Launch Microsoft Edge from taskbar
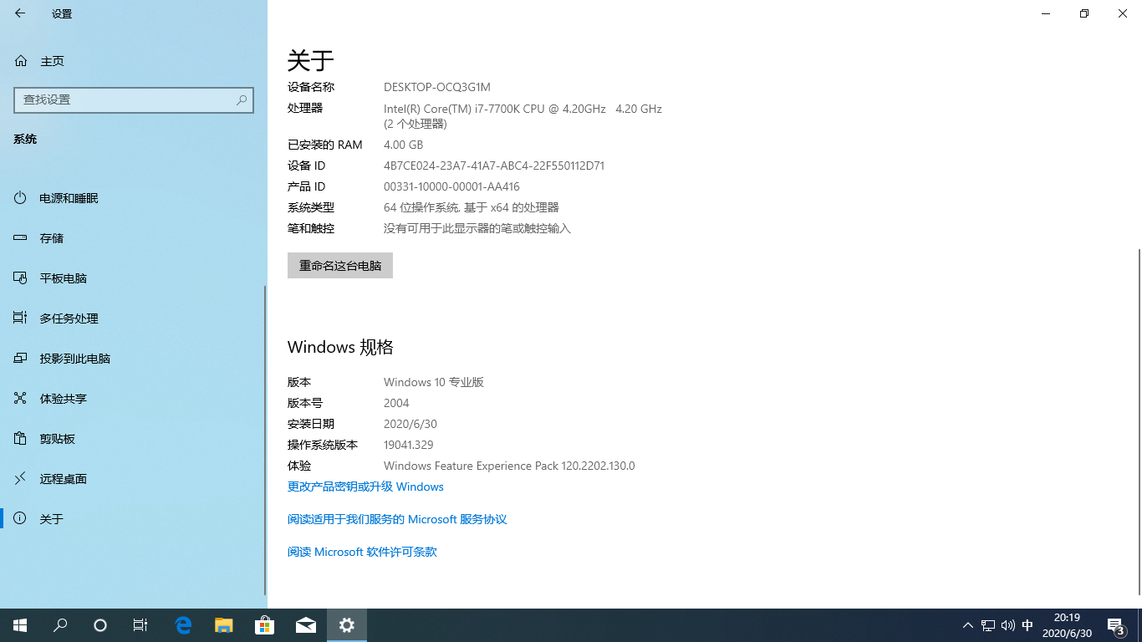The width and height of the screenshot is (1142, 642). (x=183, y=625)
